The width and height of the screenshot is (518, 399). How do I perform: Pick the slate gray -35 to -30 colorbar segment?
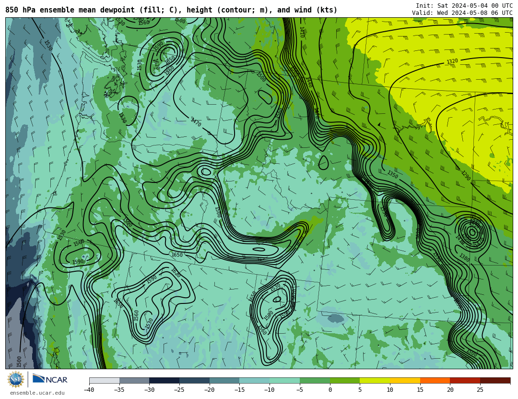tap(134, 380)
